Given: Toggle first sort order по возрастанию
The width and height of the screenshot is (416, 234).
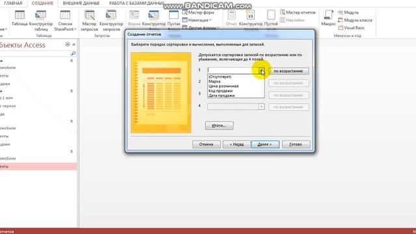Looking at the screenshot, I should click(x=289, y=71).
